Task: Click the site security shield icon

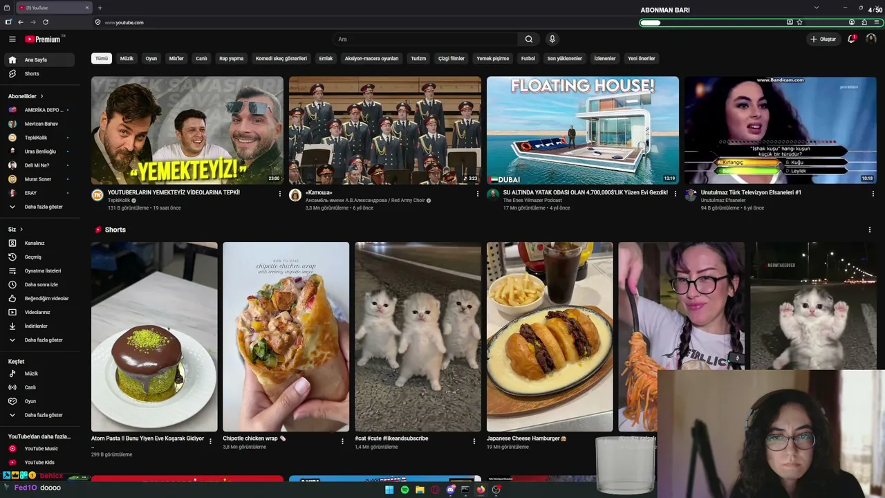Action: point(98,22)
